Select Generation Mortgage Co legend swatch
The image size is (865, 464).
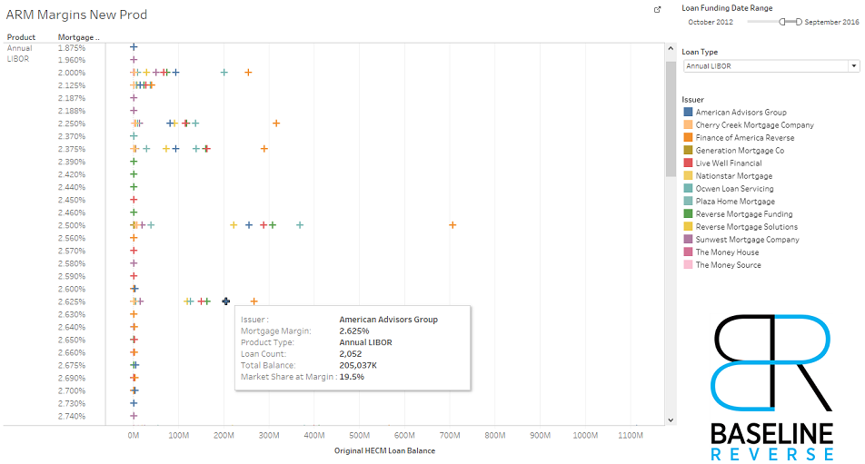click(x=688, y=150)
